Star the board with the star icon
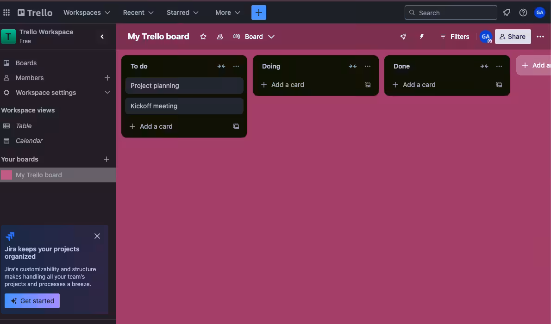Viewport: 551px width, 324px height. [x=203, y=37]
